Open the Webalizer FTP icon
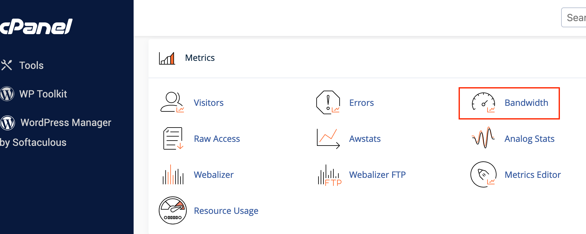 click(x=329, y=175)
